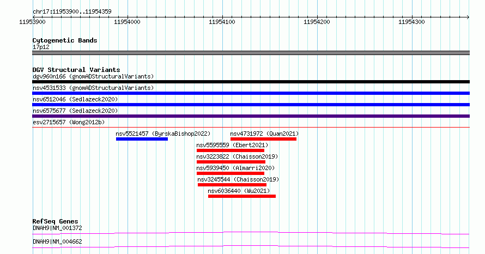Open variant nsv5939450 (Almarri2020) label
Image resolution: width=485 pixels, height=254 pixels.
click(x=235, y=168)
